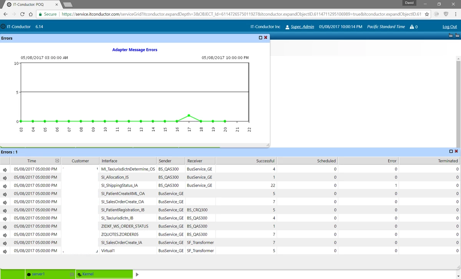461x279 pixels.
Task: Select the Kernel tab
Action: [x=88, y=274]
